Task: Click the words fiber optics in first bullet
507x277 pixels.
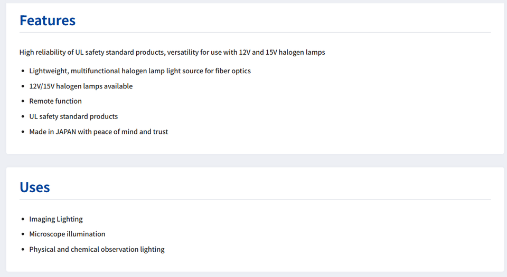Action: point(233,71)
